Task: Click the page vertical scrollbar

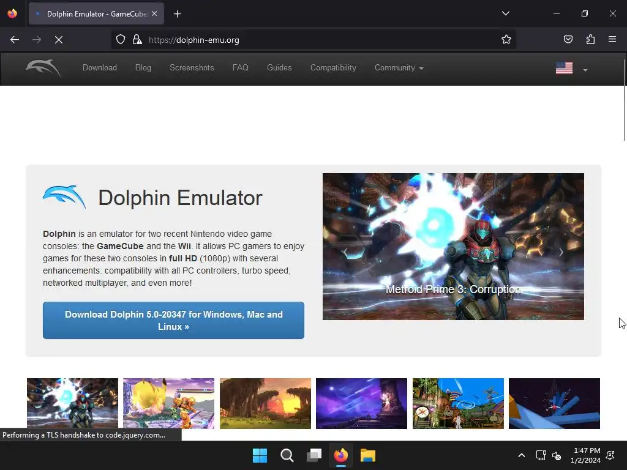Action: (x=624, y=100)
